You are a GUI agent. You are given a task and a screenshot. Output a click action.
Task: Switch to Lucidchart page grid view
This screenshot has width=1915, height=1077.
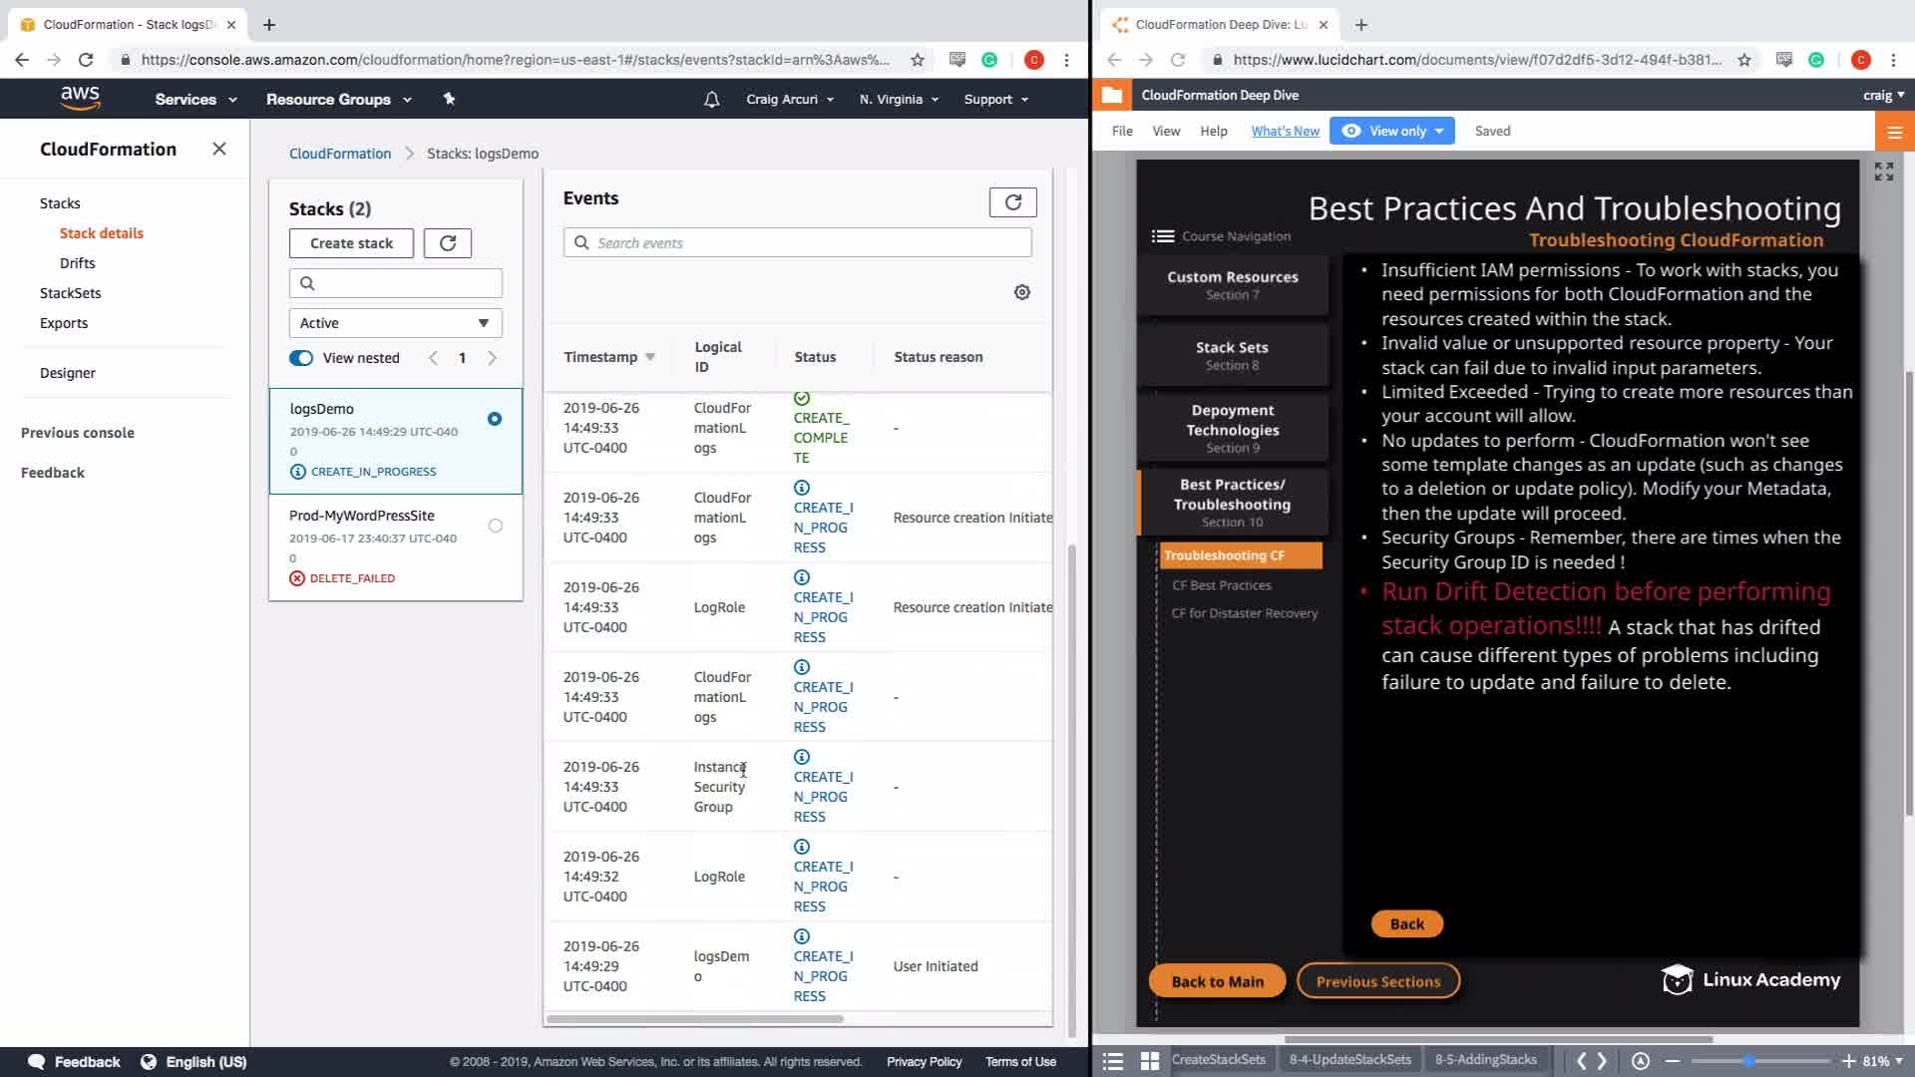point(1149,1061)
